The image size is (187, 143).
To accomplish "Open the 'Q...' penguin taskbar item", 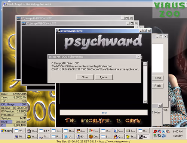I will coord(119,137).
